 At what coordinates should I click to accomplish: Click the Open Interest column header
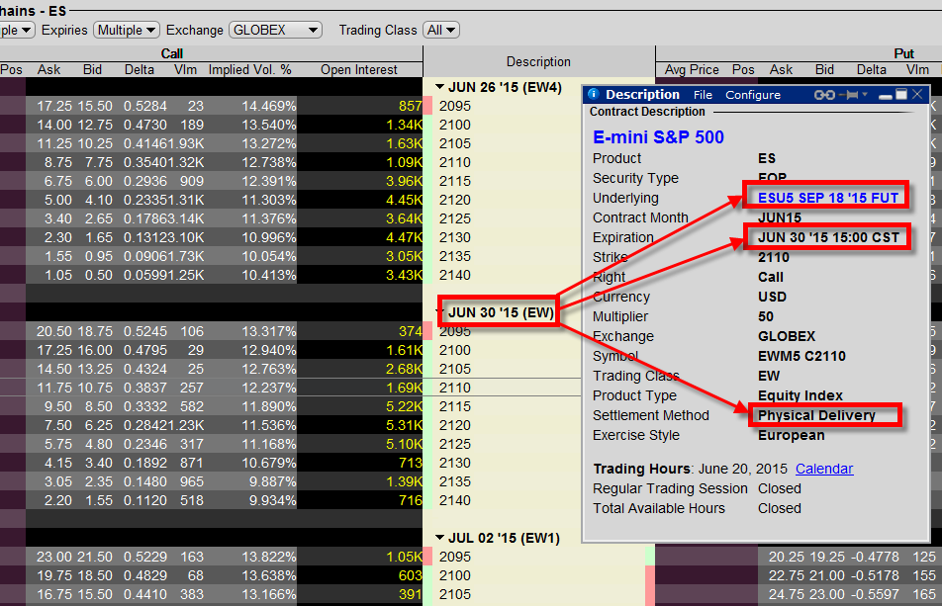pos(359,70)
